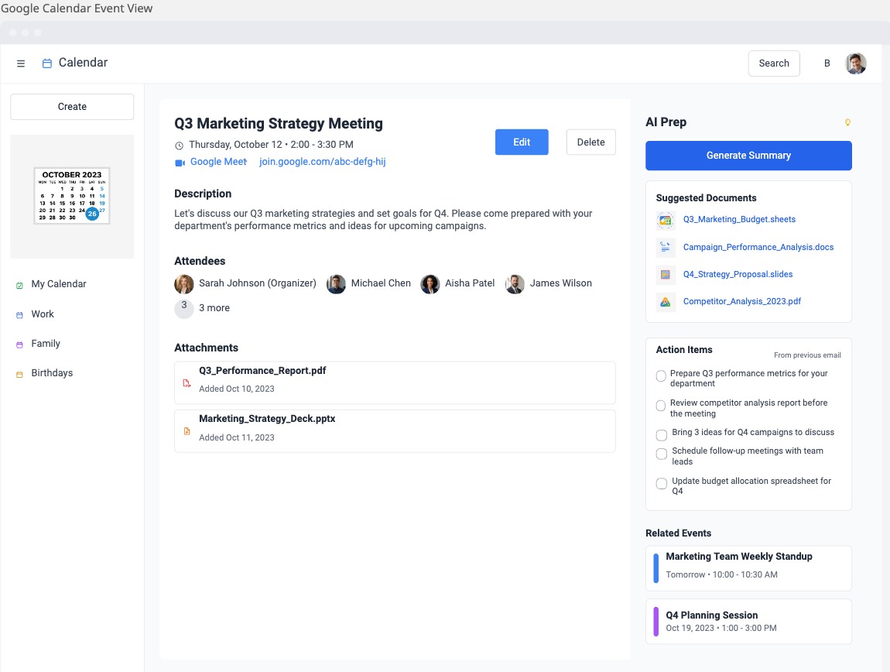
Task: Click the Google Meet camera icon
Action: click(x=181, y=161)
